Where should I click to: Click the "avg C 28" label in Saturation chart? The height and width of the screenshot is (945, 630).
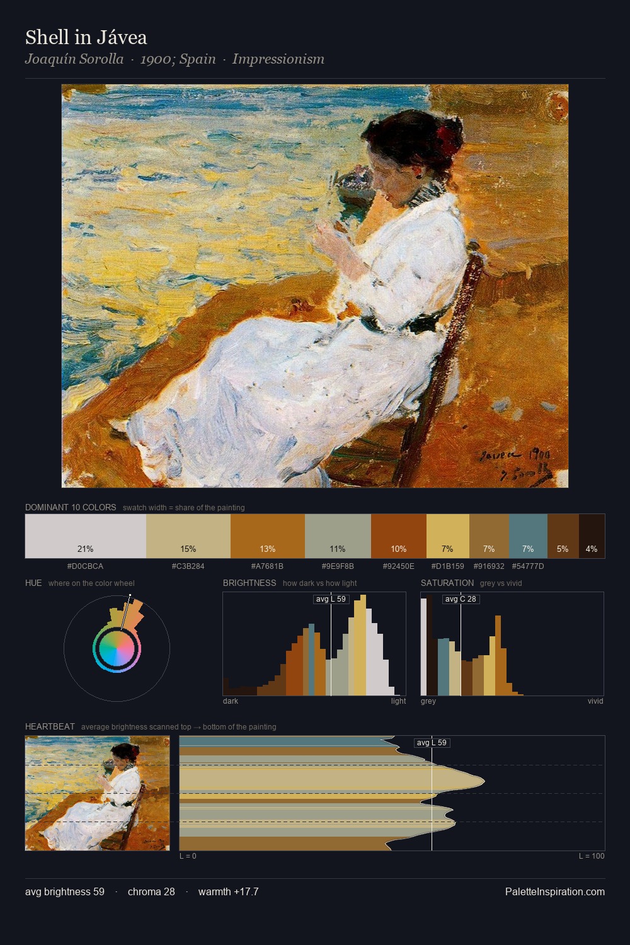click(461, 599)
